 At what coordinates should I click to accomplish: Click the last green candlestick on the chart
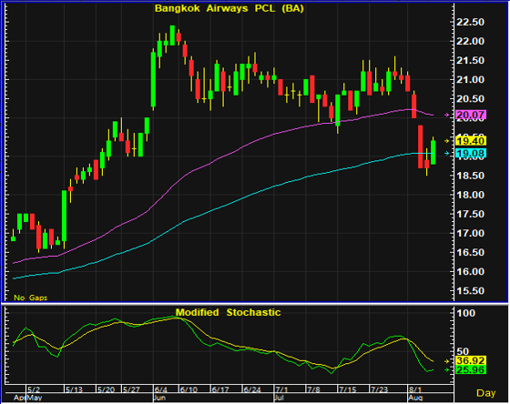tap(433, 152)
